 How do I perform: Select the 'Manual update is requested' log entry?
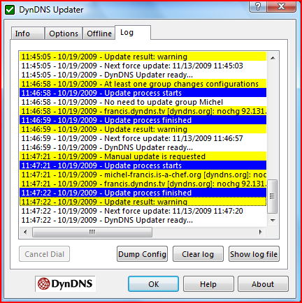(x=143, y=156)
